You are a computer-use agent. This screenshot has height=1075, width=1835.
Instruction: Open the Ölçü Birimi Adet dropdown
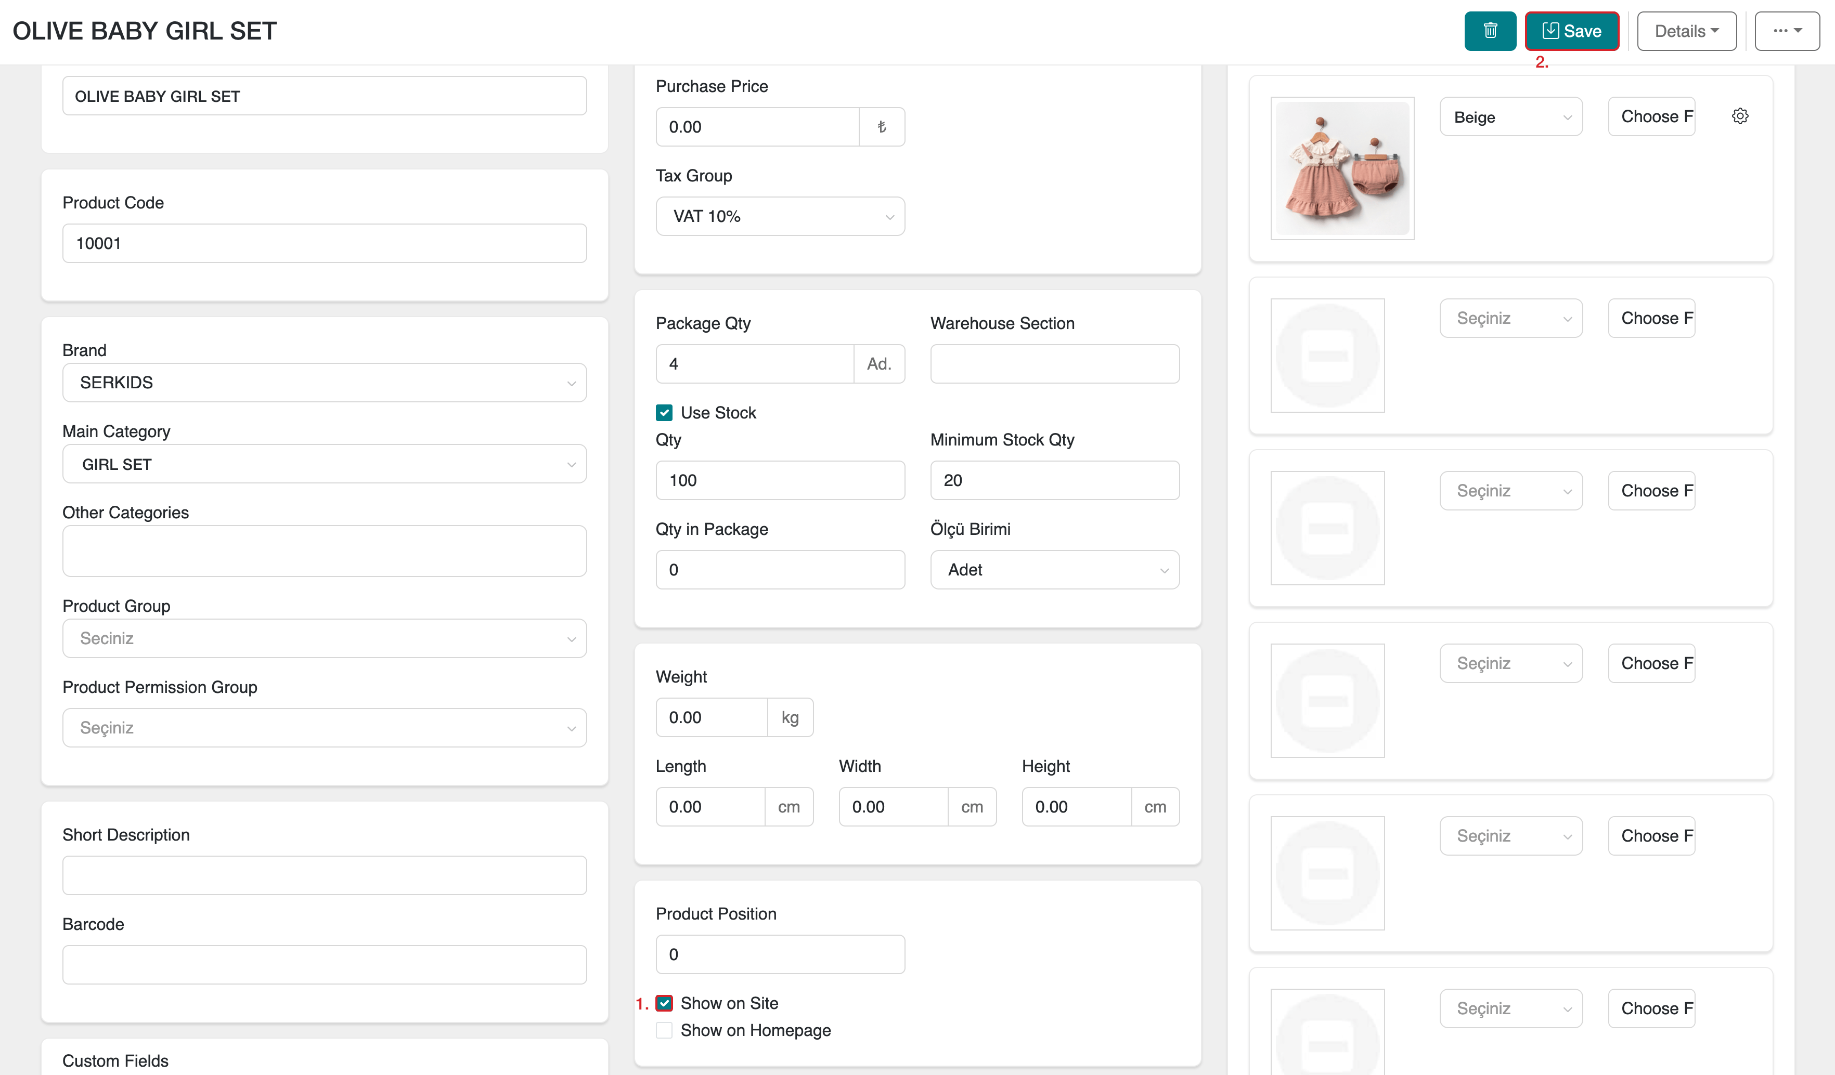1054,570
